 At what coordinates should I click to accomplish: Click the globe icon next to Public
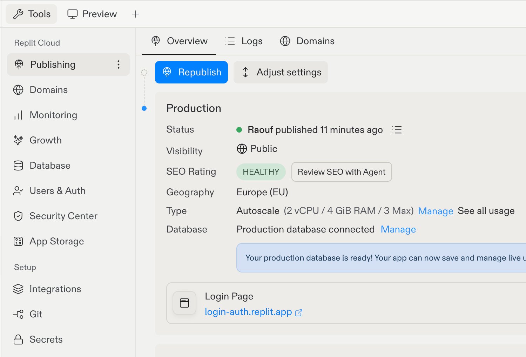coord(242,149)
